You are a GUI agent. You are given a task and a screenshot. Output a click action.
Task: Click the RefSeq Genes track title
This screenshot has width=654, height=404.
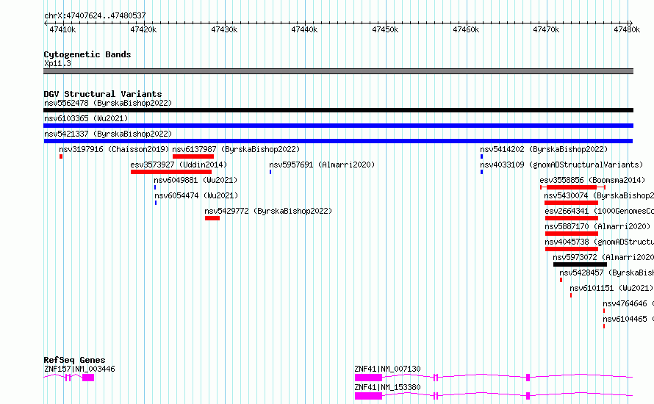(x=74, y=360)
